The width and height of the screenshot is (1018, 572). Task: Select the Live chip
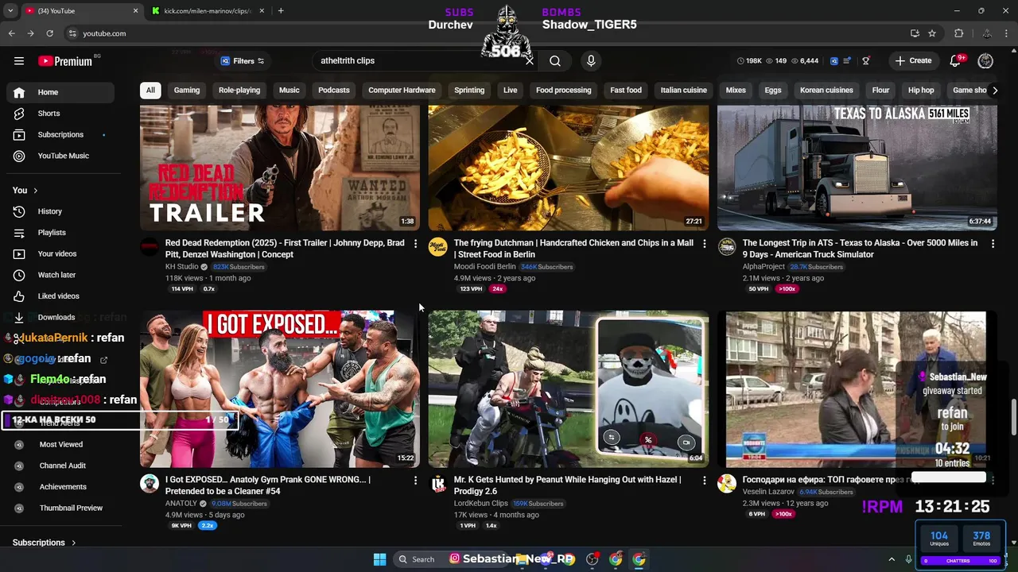(511, 90)
